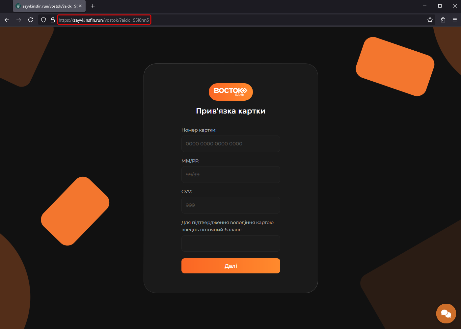This screenshot has width=461, height=329.
Task: Close the browser window
Action: point(455,6)
